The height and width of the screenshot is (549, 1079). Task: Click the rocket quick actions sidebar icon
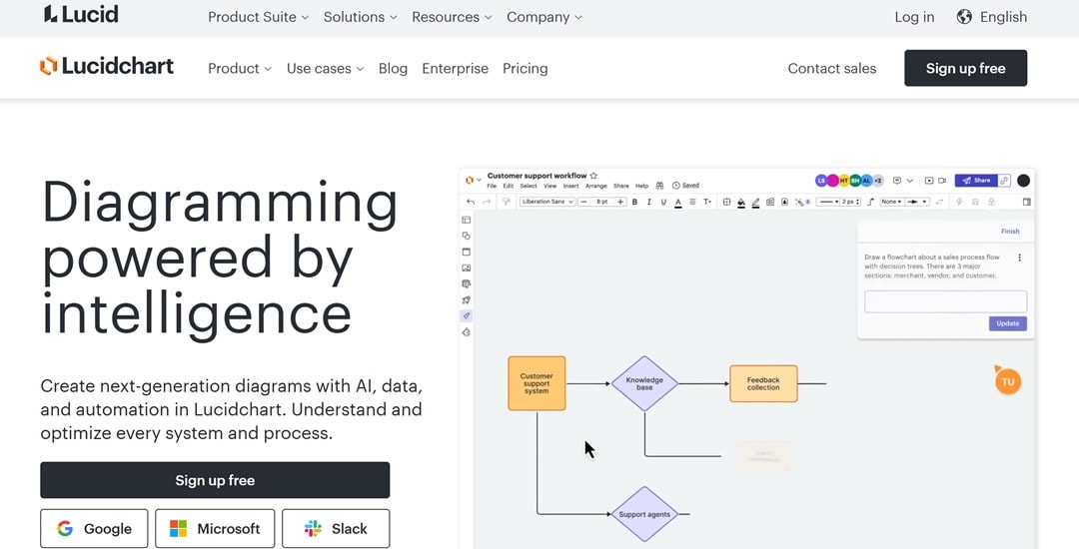pyautogui.click(x=467, y=300)
